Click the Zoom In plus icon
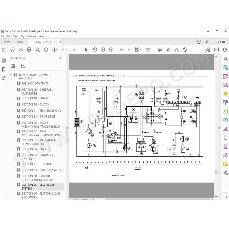This screenshot has width=229, height=229. [x=111, y=50]
